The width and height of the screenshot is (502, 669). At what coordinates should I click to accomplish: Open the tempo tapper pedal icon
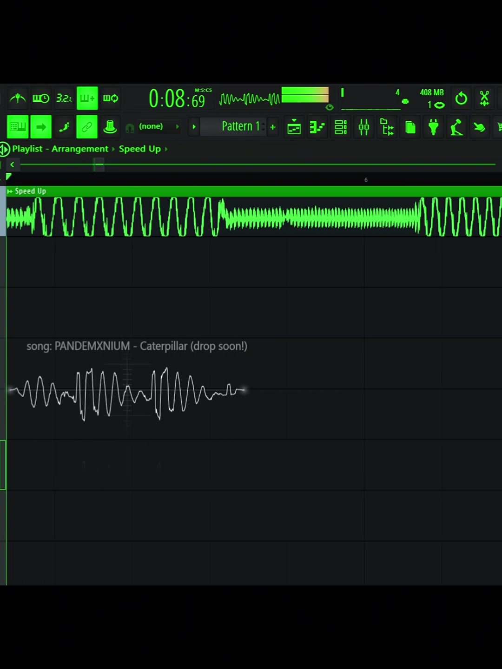click(x=456, y=127)
